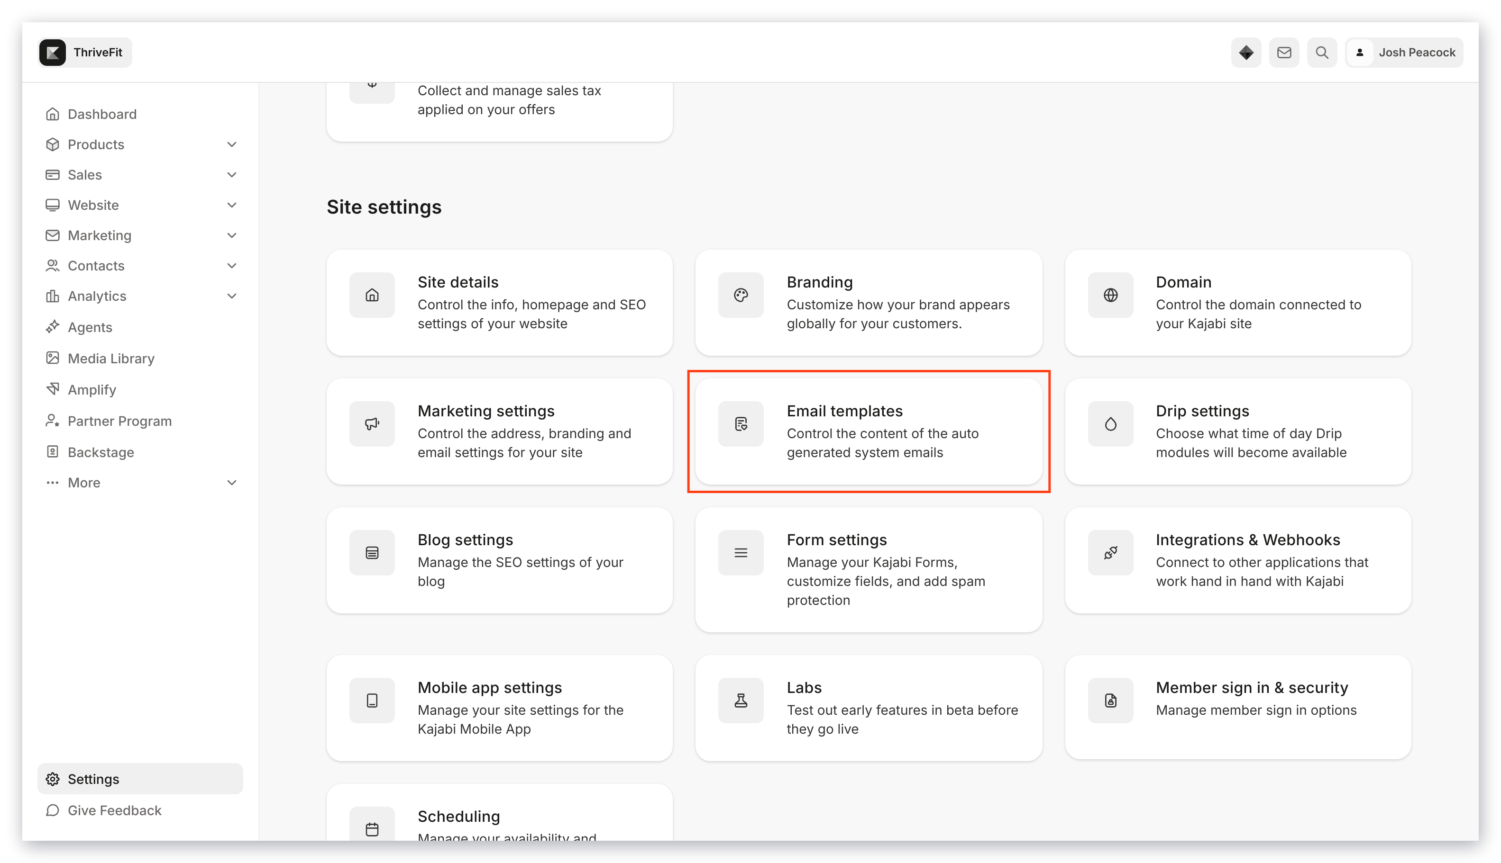Open Blog settings card
1501x863 pixels.
point(500,560)
